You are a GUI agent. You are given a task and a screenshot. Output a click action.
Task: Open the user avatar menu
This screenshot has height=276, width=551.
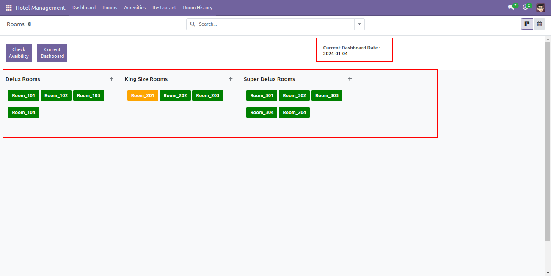click(x=540, y=8)
